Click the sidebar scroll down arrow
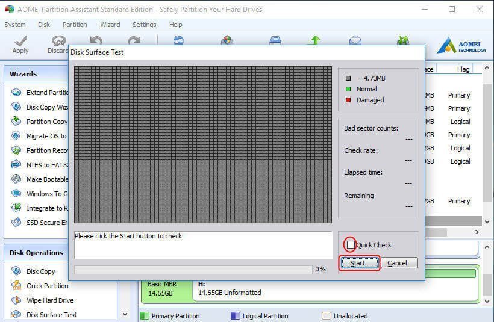The height and width of the screenshot is (322, 494). (125, 314)
